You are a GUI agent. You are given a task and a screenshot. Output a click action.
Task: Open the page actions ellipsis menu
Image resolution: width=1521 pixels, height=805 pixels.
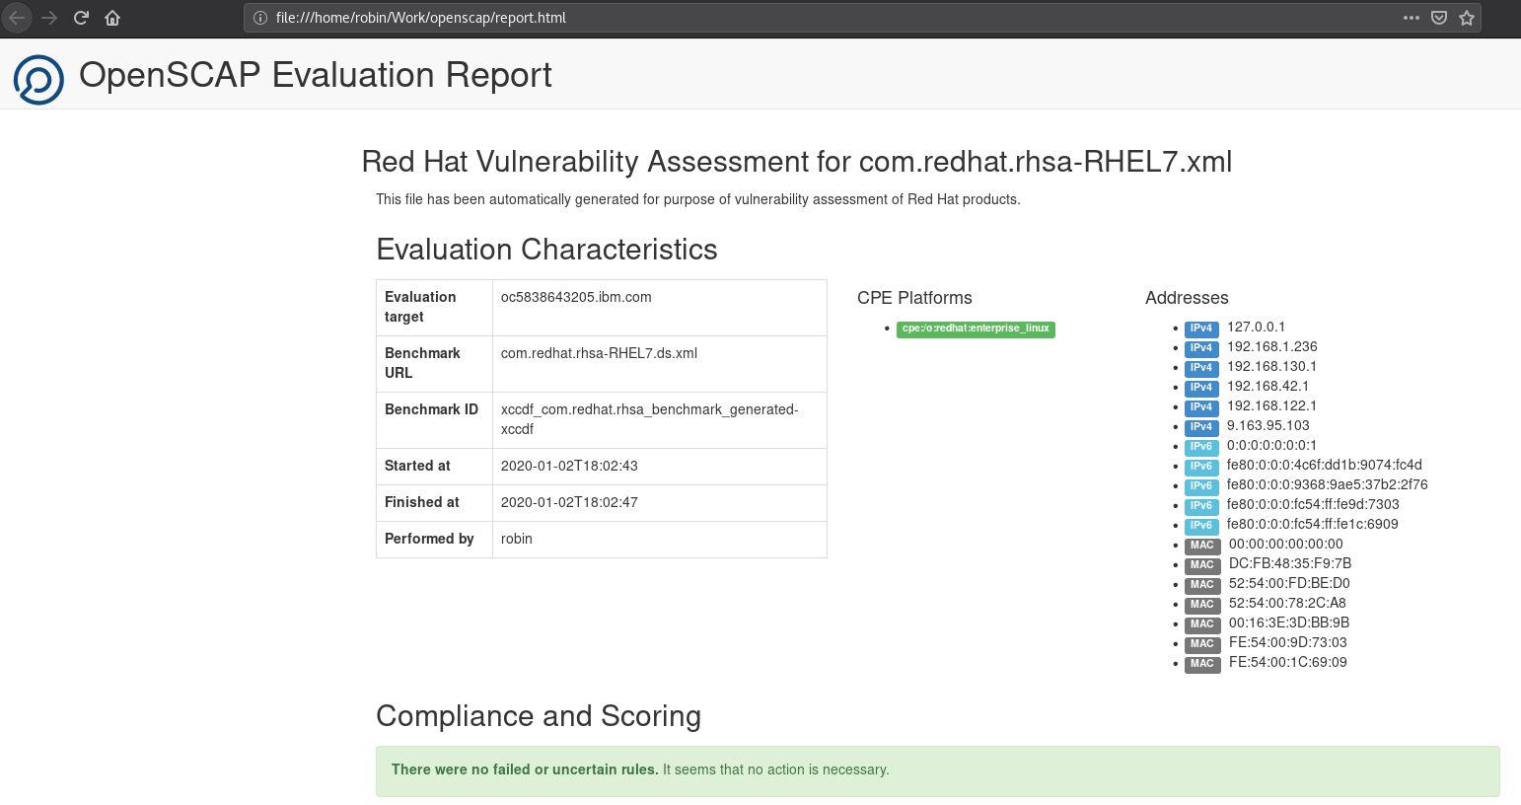pyautogui.click(x=1412, y=17)
